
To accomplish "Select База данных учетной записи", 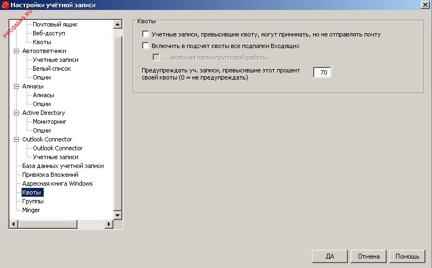I will (x=63, y=166).
